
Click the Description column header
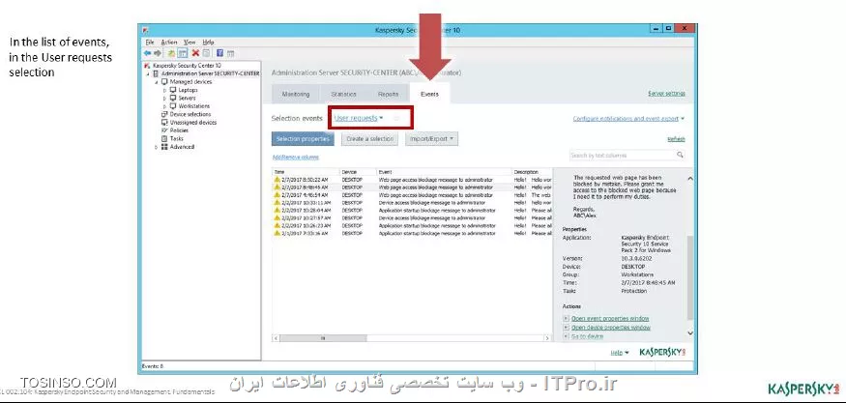coord(532,172)
